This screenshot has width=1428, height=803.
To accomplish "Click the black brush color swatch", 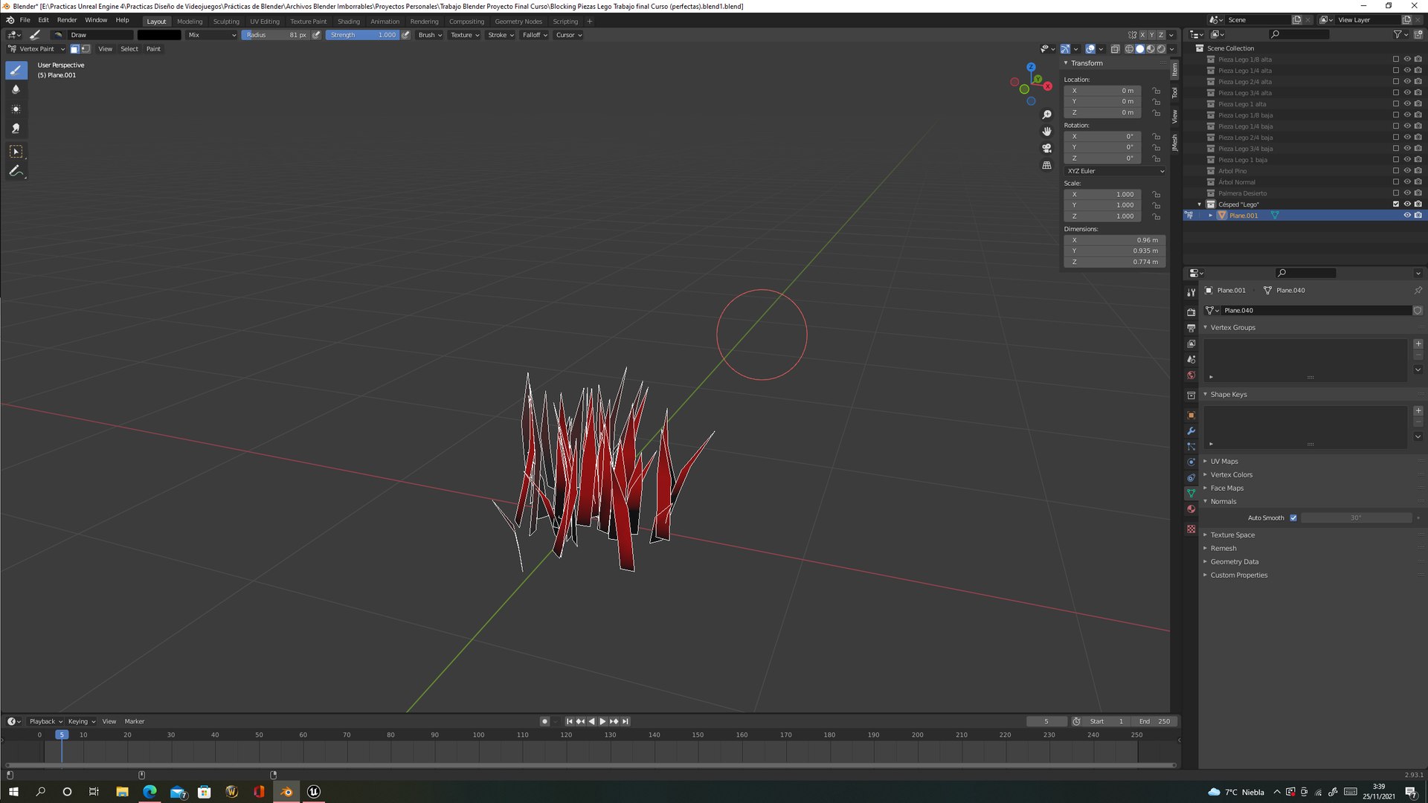I will click(x=158, y=35).
